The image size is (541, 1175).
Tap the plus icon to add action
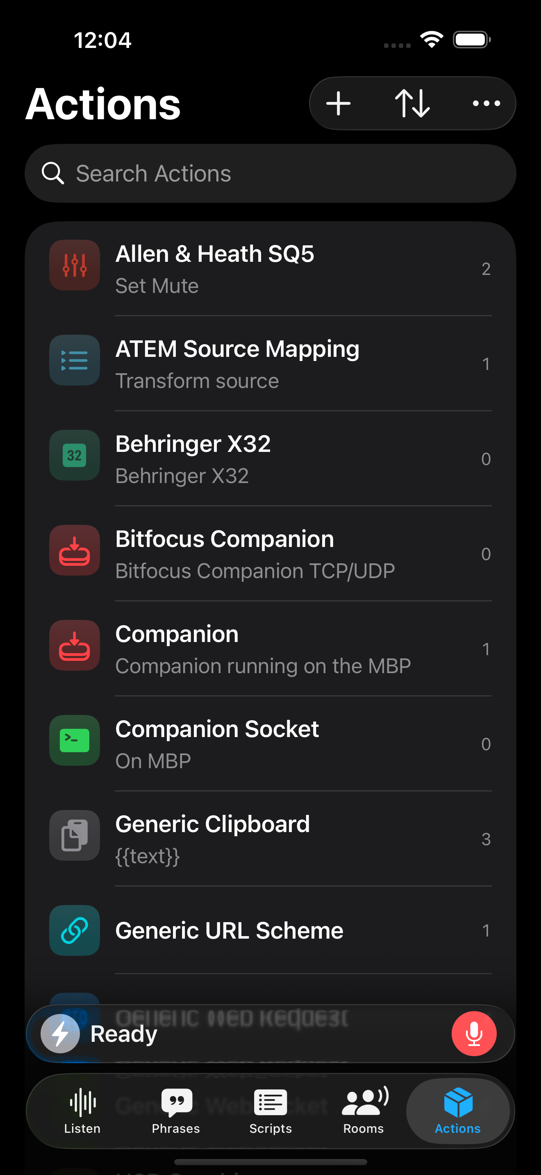[339, 104]
